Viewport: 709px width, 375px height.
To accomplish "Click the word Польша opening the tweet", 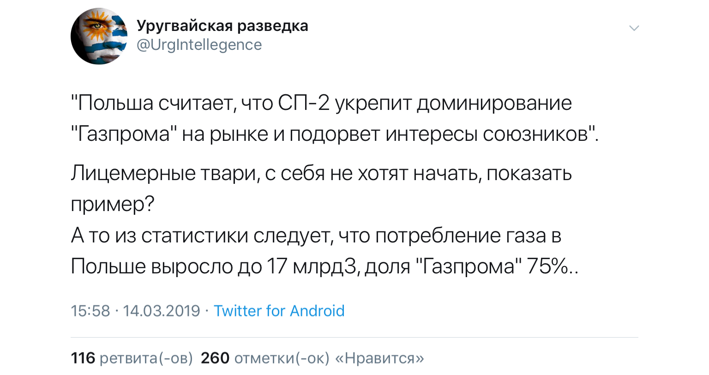I will (x=115, y=103).
